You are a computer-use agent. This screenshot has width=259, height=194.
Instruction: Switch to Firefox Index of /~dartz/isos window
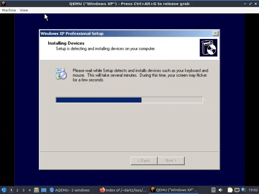(x=123, y=190)
